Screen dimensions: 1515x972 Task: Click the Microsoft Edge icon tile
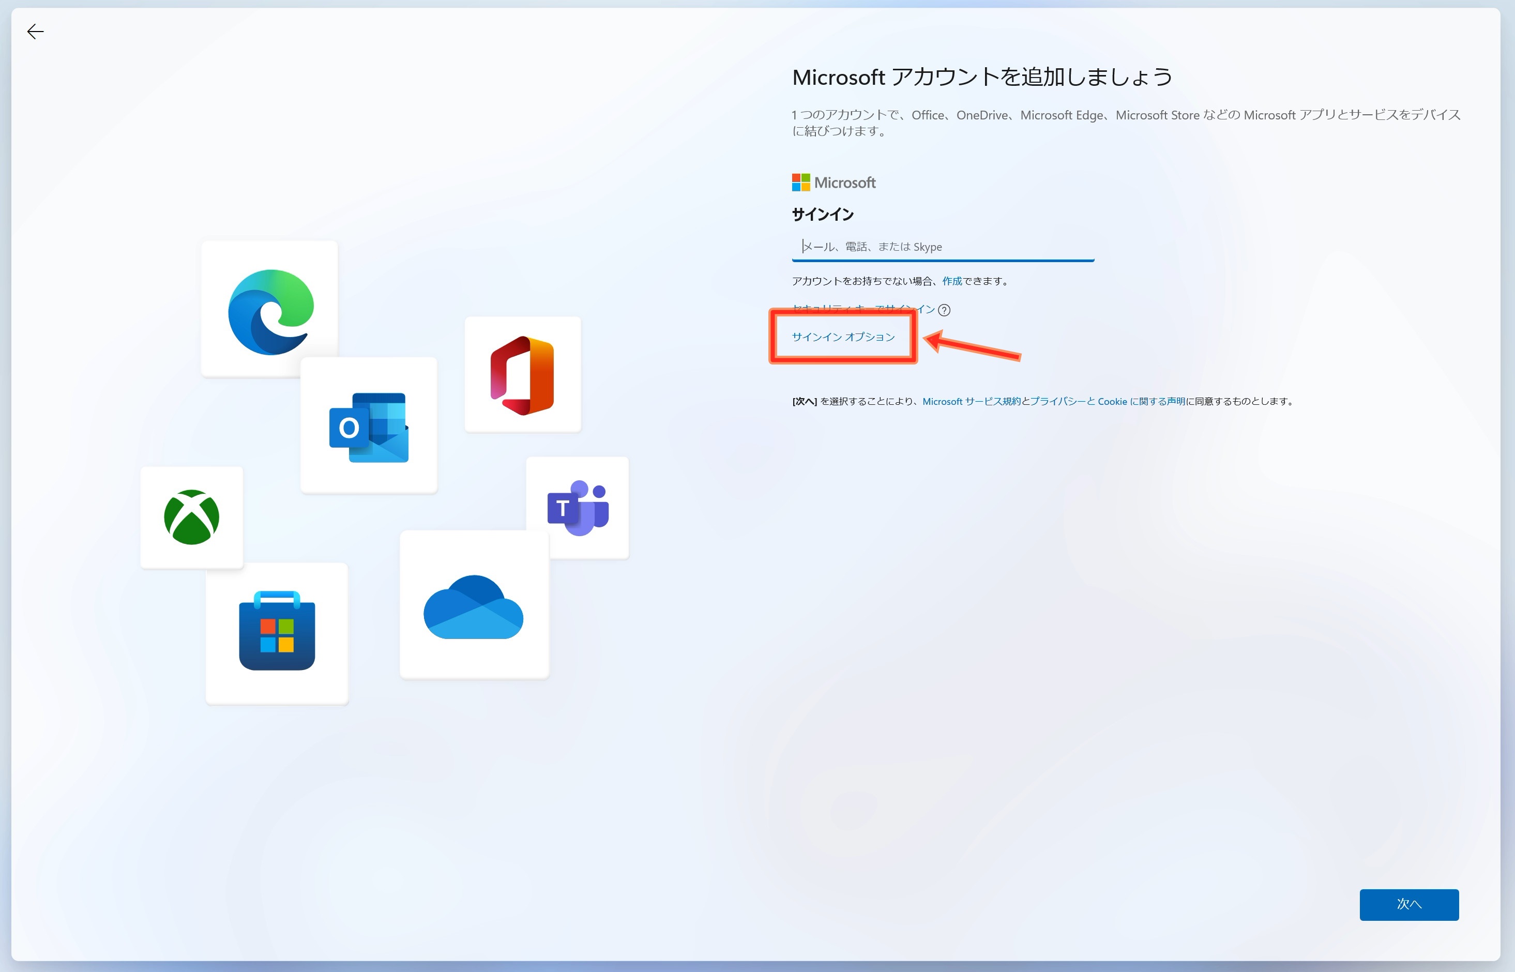click(269, 309)
